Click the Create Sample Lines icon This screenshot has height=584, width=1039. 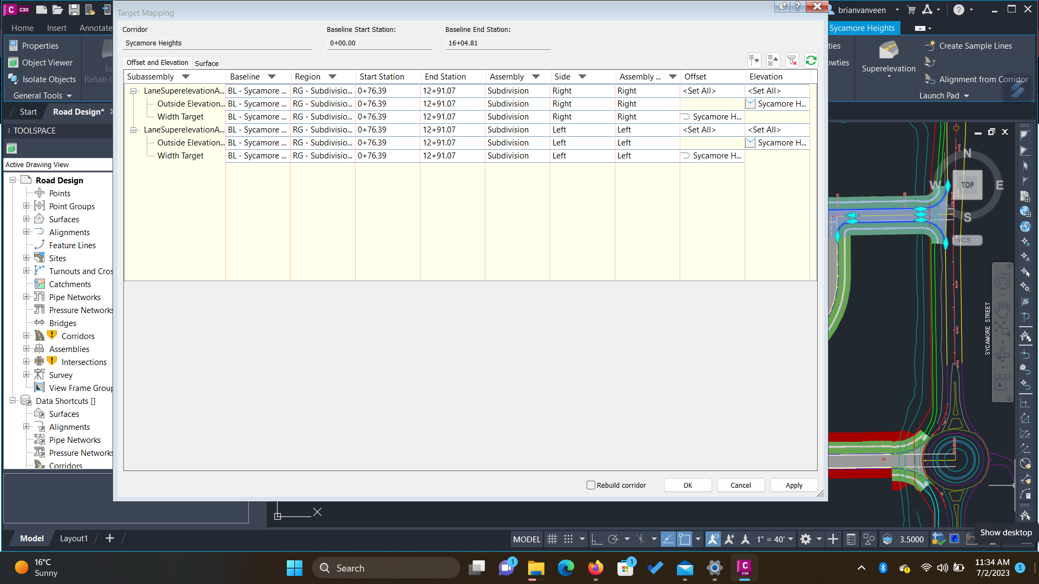click(x=930, y=45)
